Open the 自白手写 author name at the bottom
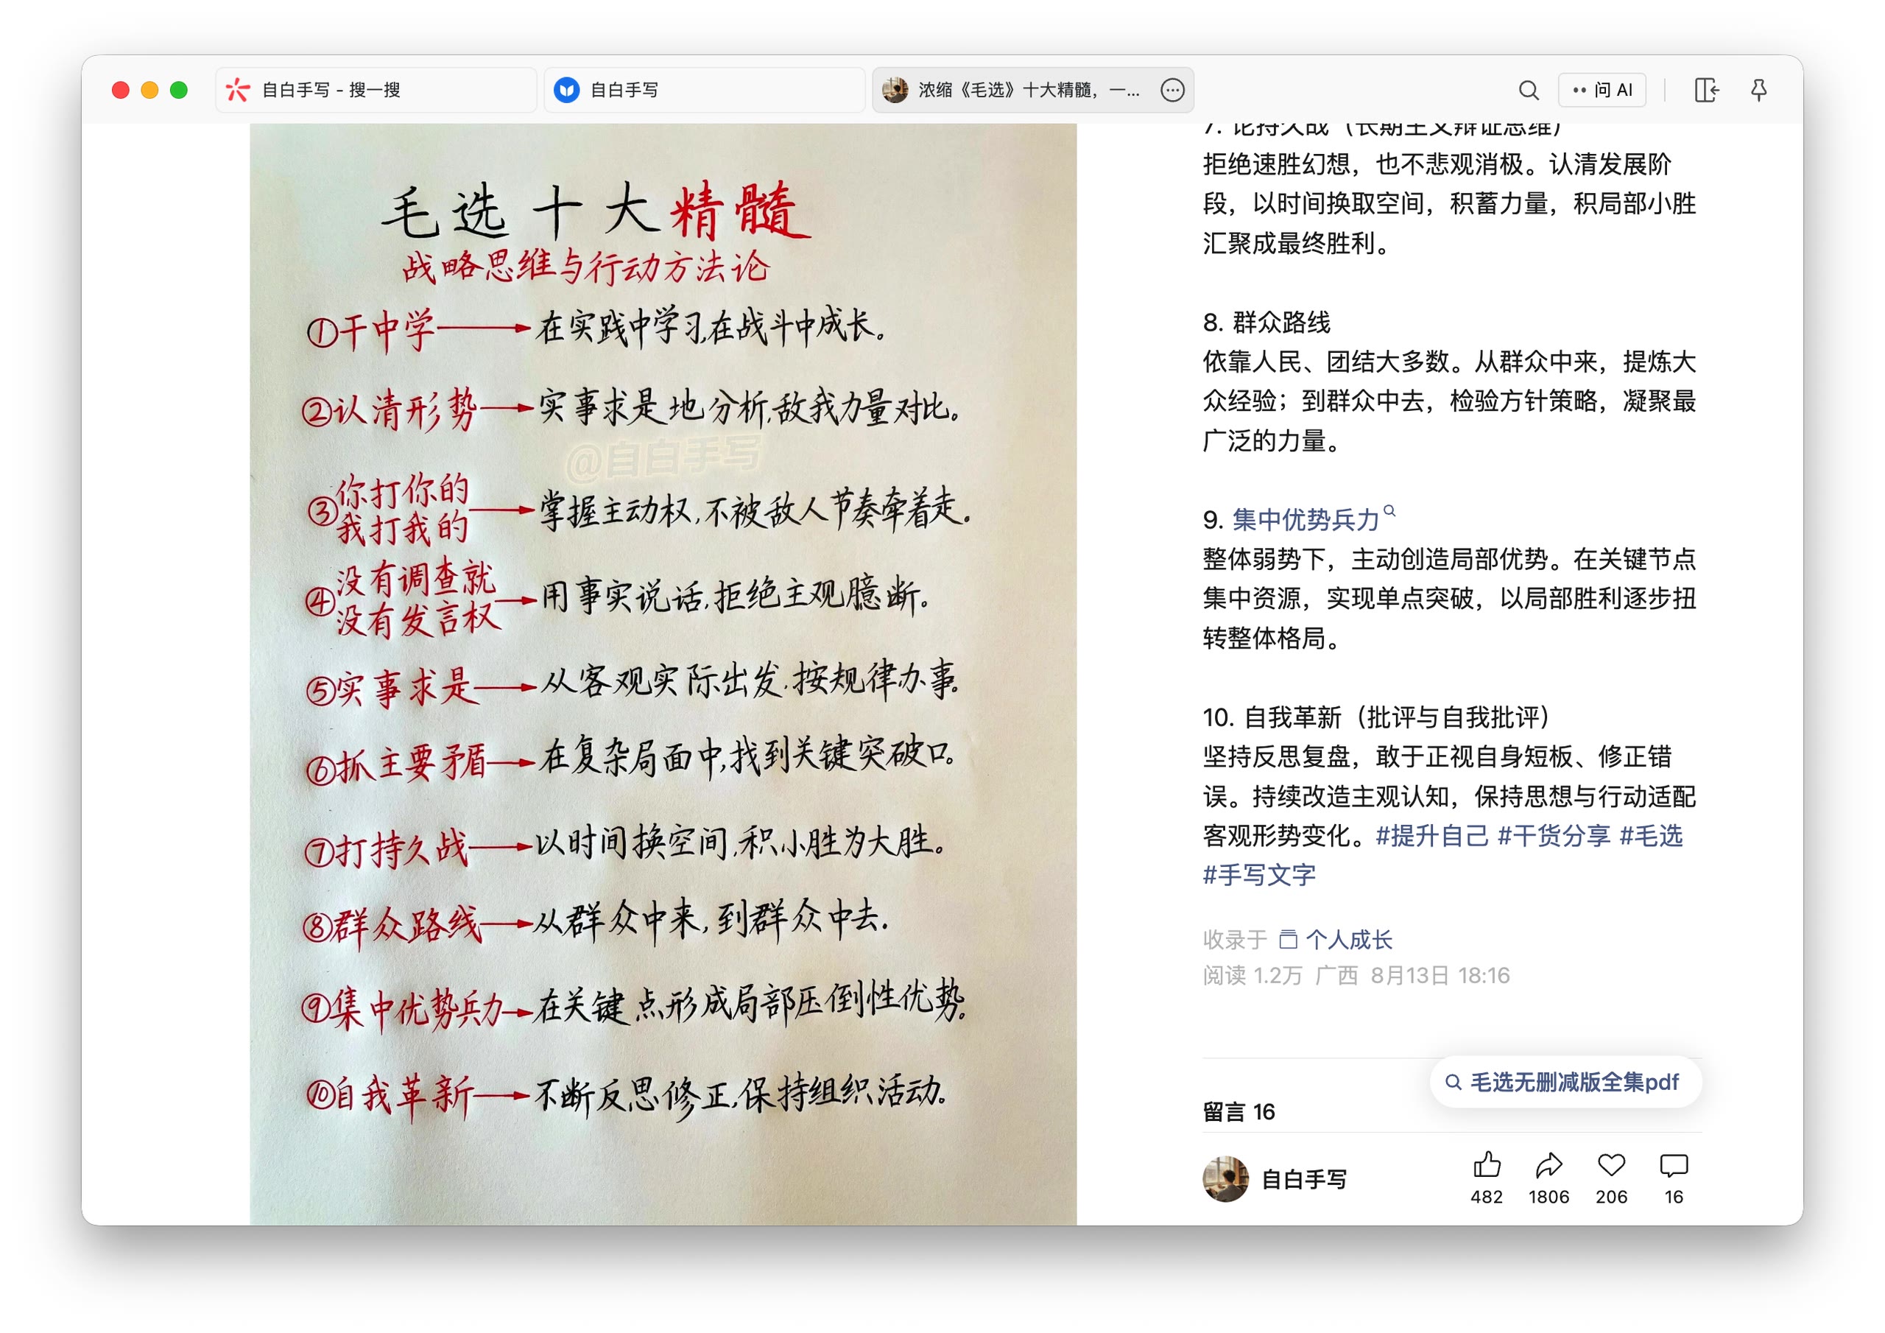The image size is (1885, 1333). [1305, 1179]
